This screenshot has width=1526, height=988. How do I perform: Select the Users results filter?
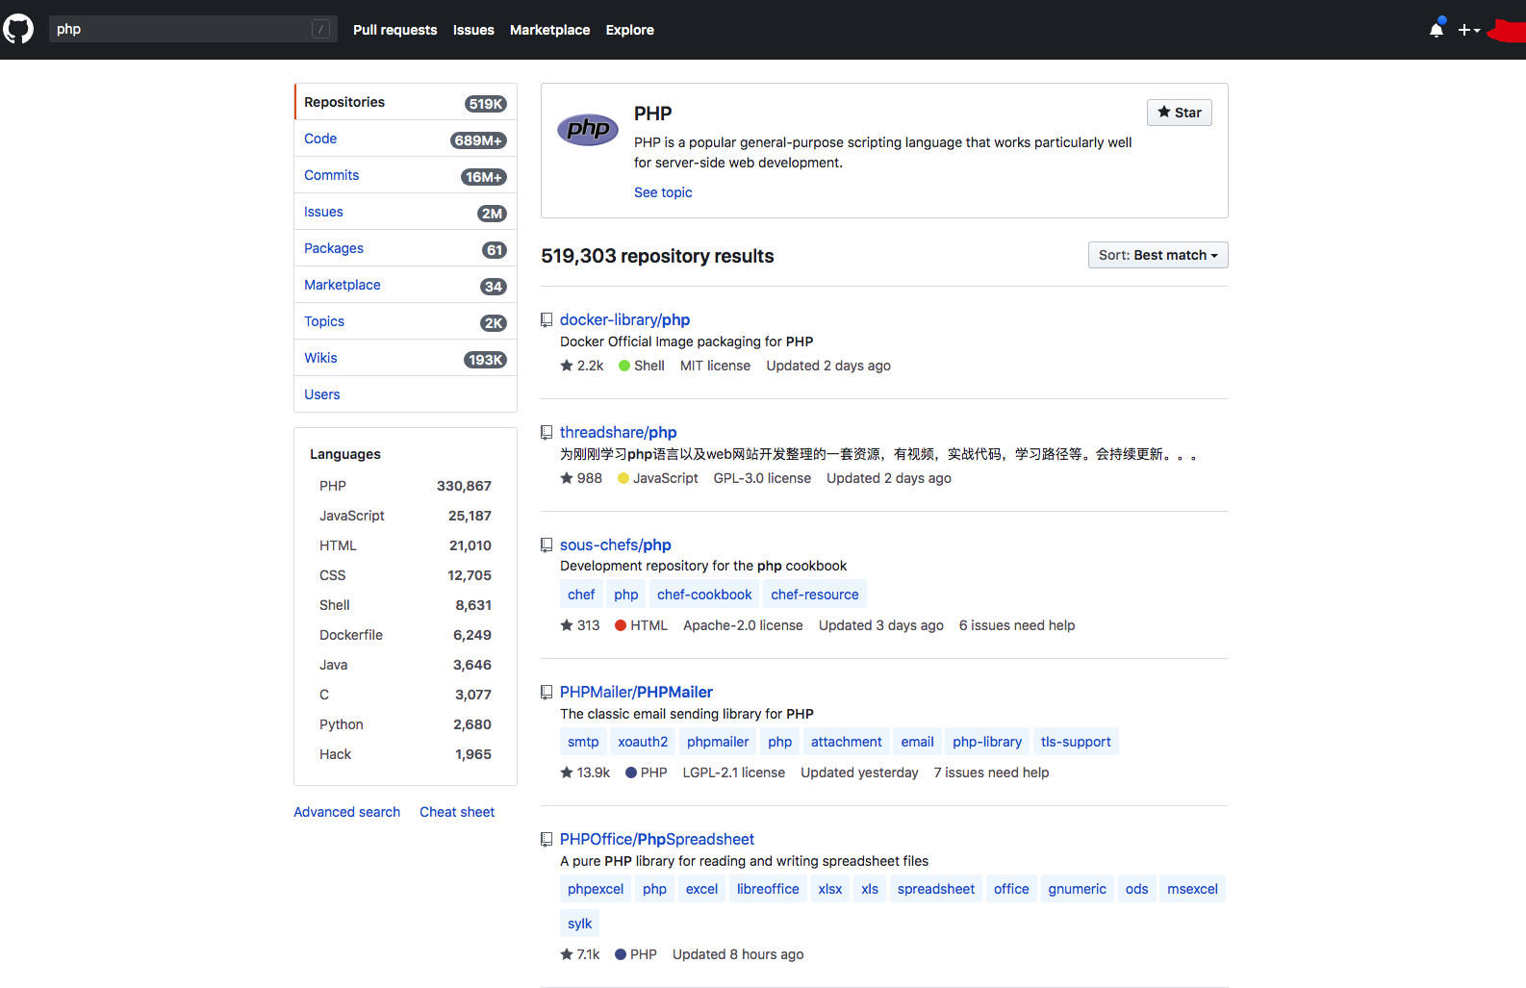pos(406,394)
